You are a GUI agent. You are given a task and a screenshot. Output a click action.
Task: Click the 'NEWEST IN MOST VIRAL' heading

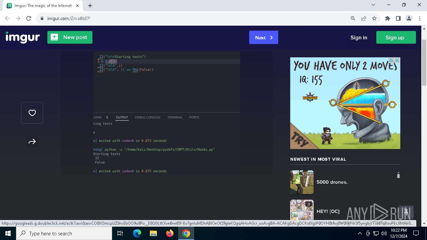[318, 159]
